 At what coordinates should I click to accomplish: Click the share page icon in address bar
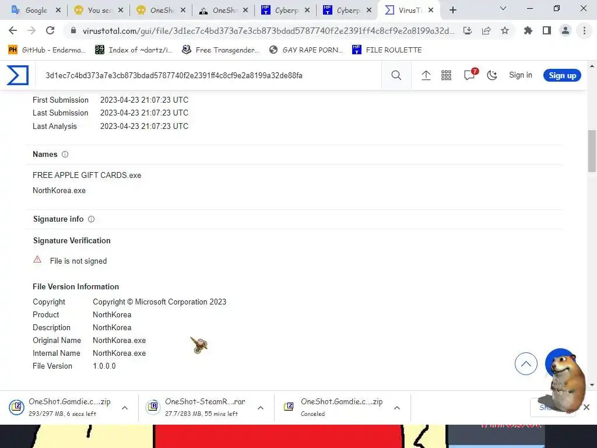(486, 30)
